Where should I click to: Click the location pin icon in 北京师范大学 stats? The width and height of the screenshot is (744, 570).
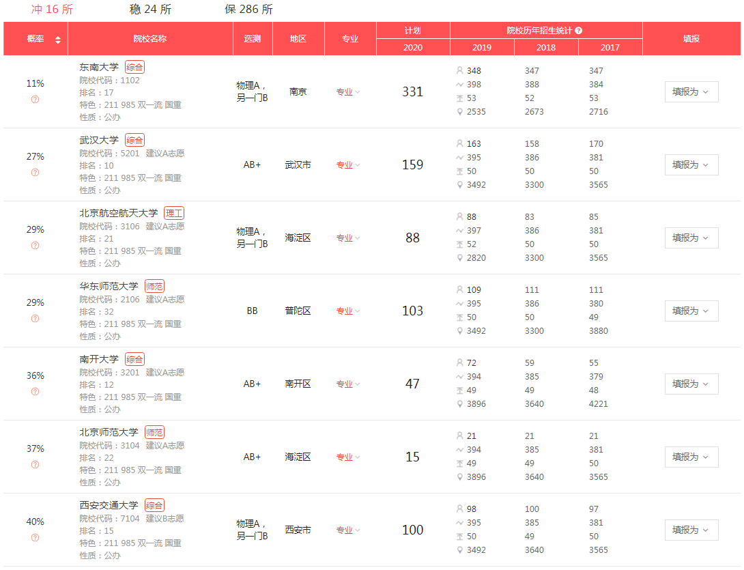(x=461, y=476)
